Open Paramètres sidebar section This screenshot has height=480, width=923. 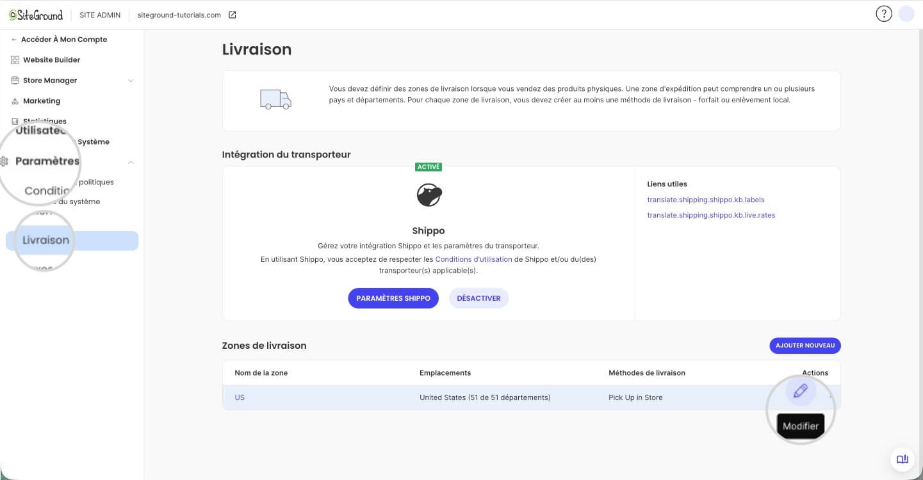[47, 161]
